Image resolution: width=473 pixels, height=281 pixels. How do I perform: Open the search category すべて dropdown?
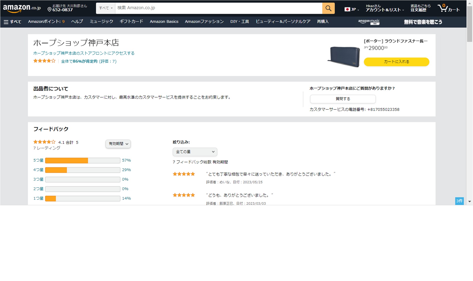click(x=106, y=8)
